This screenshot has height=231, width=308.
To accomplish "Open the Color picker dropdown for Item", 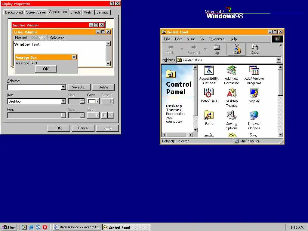I will click(93, 101).
